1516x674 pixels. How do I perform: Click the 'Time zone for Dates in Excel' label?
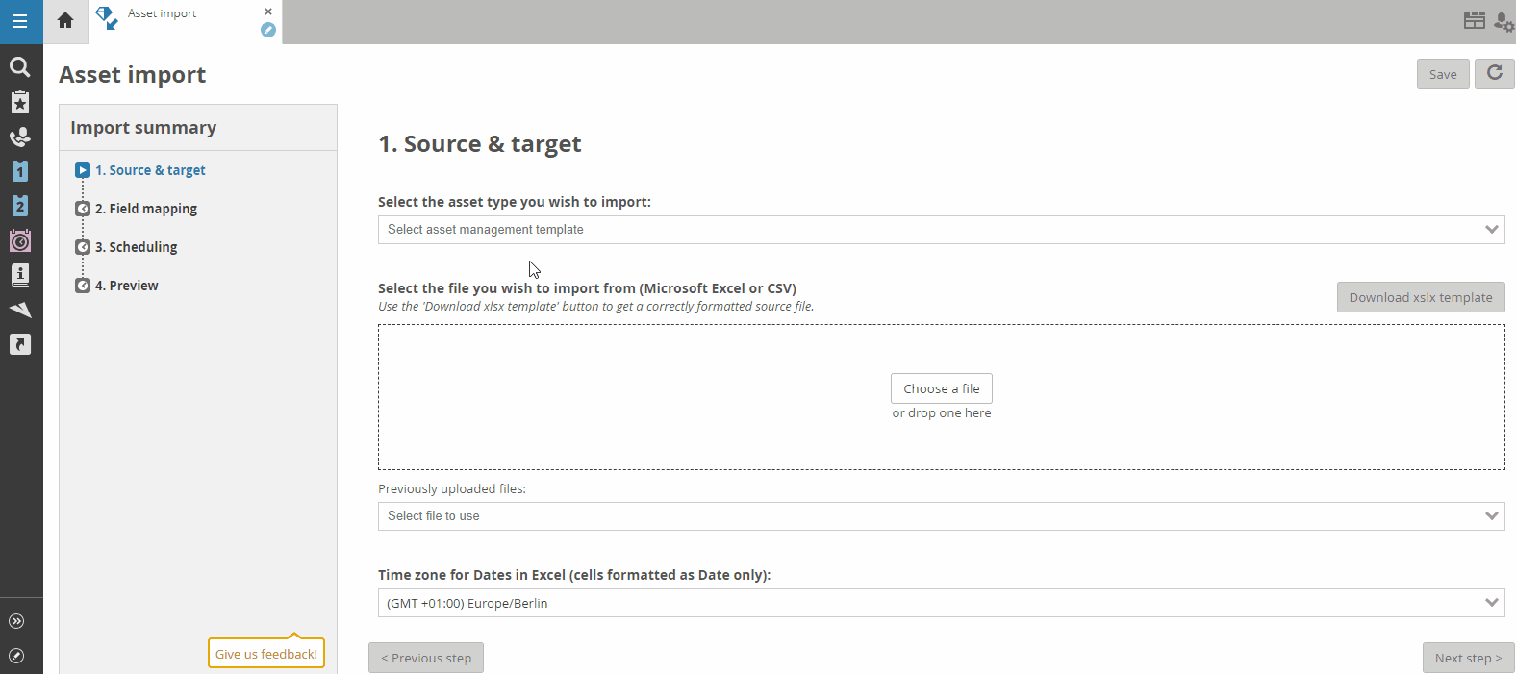click(574, 575)
